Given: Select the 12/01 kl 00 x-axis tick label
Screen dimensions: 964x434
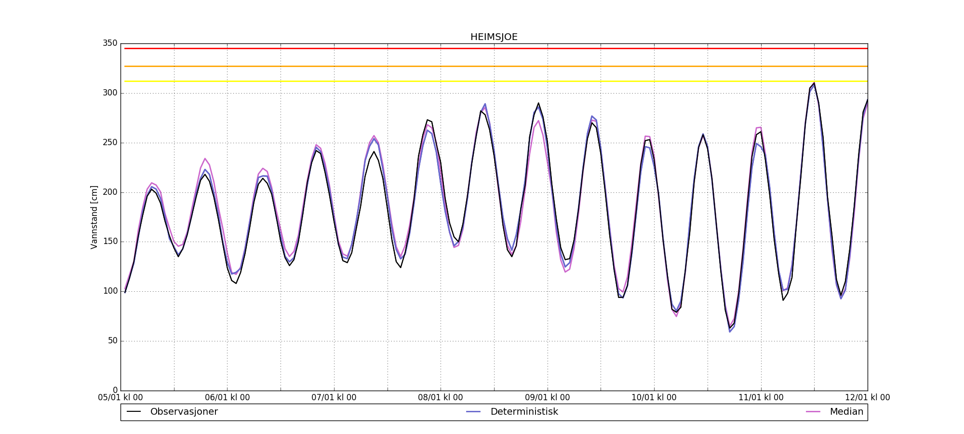Looking at the screenshot, I should pyautogui.click(x=867, y=398).
